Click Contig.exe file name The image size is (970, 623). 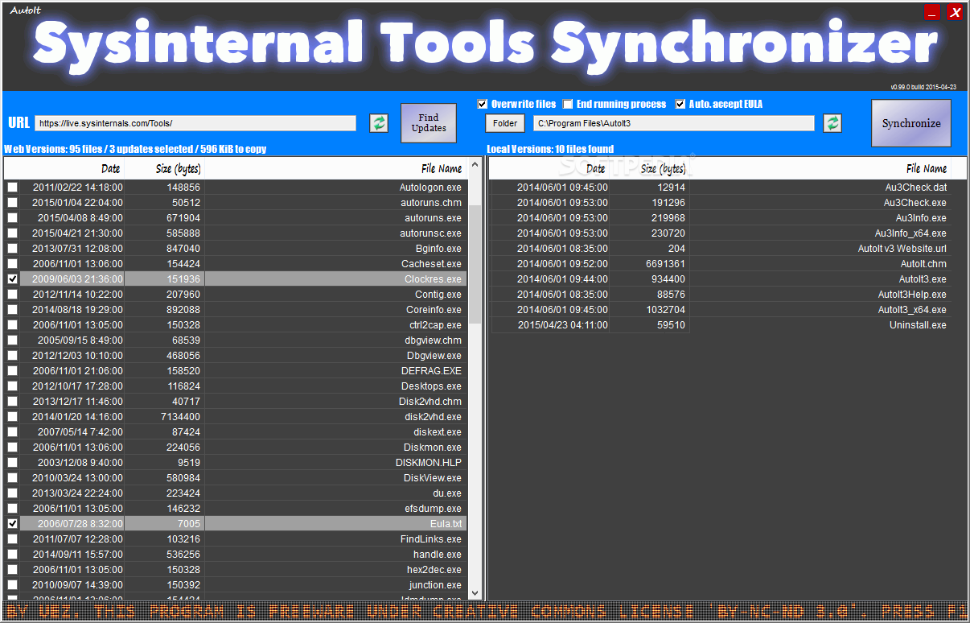[438, 294]
